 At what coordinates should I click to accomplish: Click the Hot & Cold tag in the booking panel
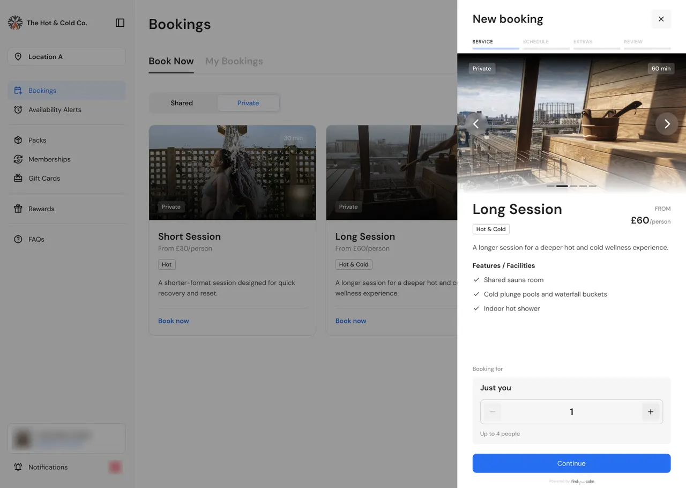(x=491, y=229)
